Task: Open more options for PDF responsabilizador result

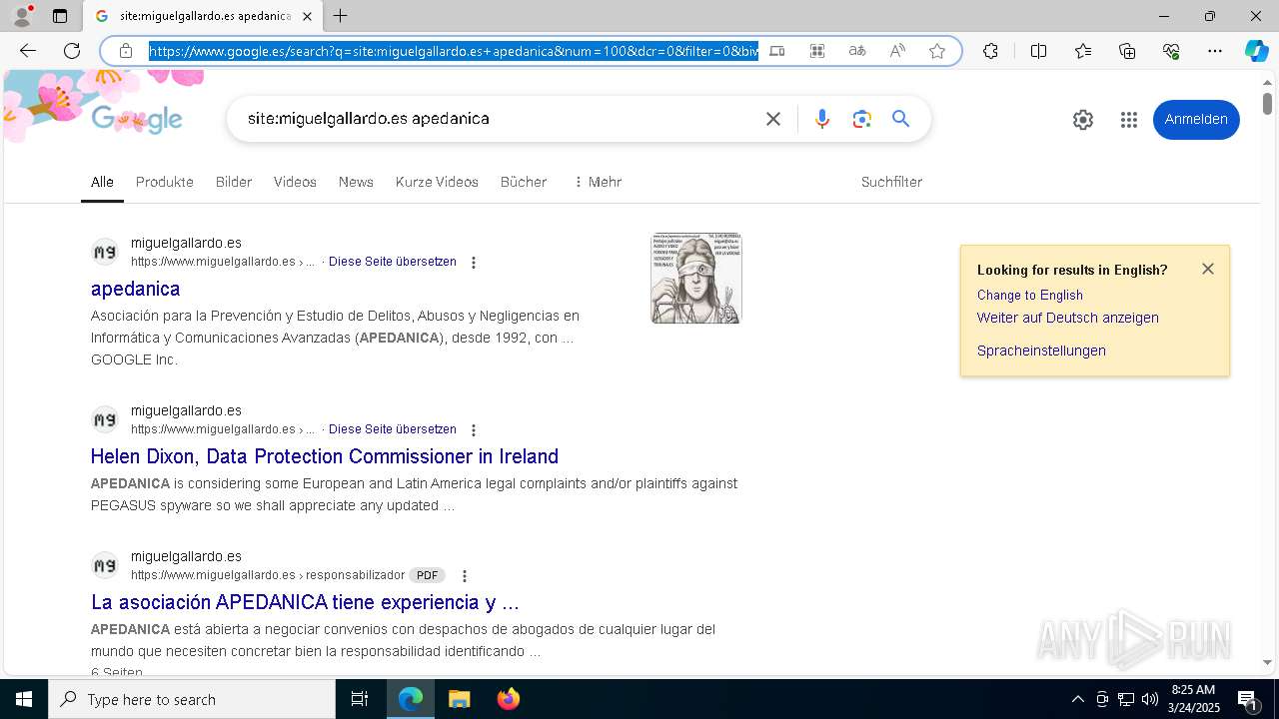Action: point(465,576)
